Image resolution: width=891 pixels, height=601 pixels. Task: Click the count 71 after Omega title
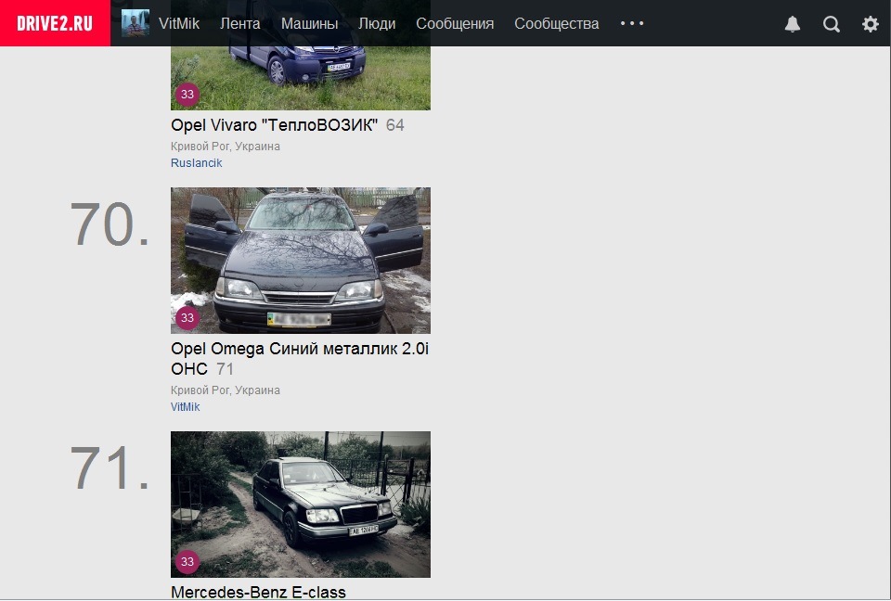[x=225, y=369]
